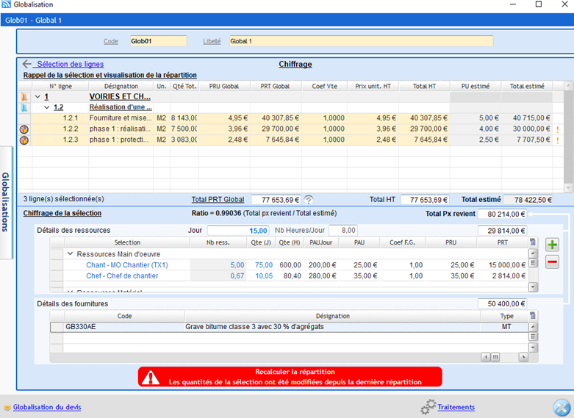Open the Globalisations vertical side tab
The width and height of the screenshot is (574, 418).
(6, 202)
